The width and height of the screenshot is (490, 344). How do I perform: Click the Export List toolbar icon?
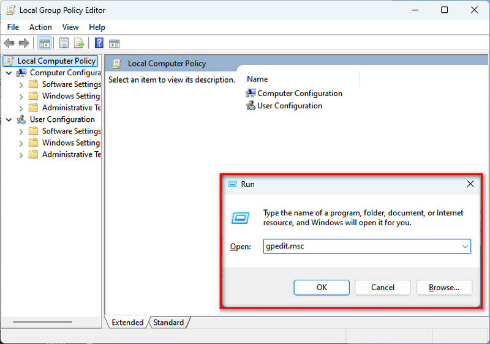(79, 43)
